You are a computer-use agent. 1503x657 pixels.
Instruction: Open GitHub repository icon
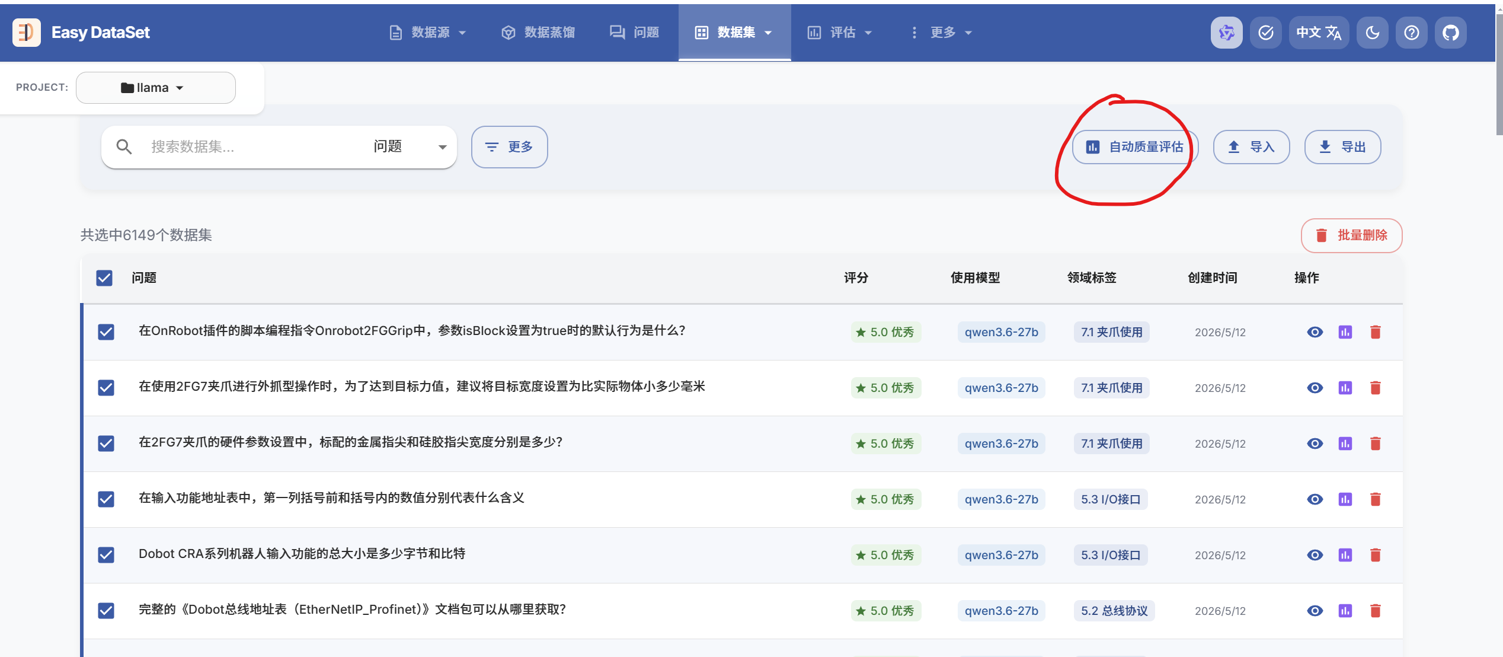click(1450, 32)
